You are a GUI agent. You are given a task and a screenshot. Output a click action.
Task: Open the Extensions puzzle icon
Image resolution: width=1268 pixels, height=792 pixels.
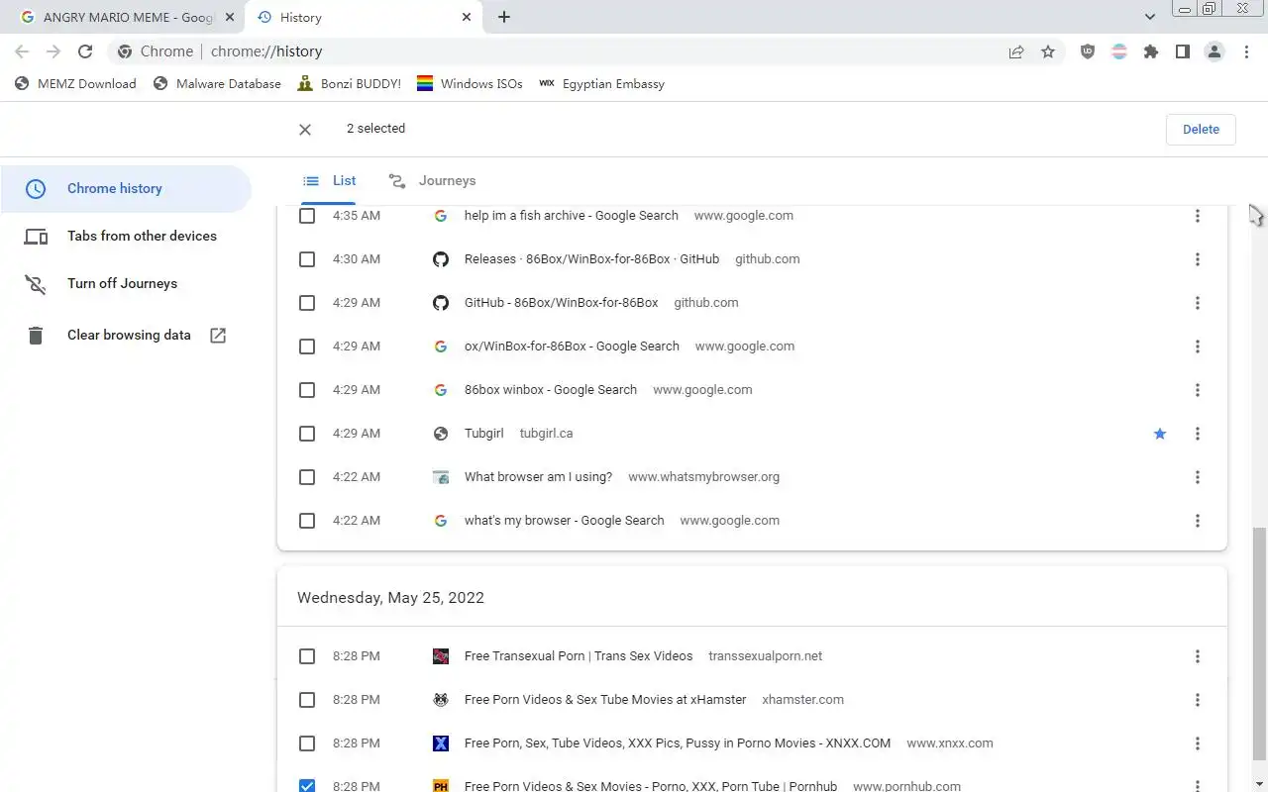click(x=1151, y=51)
